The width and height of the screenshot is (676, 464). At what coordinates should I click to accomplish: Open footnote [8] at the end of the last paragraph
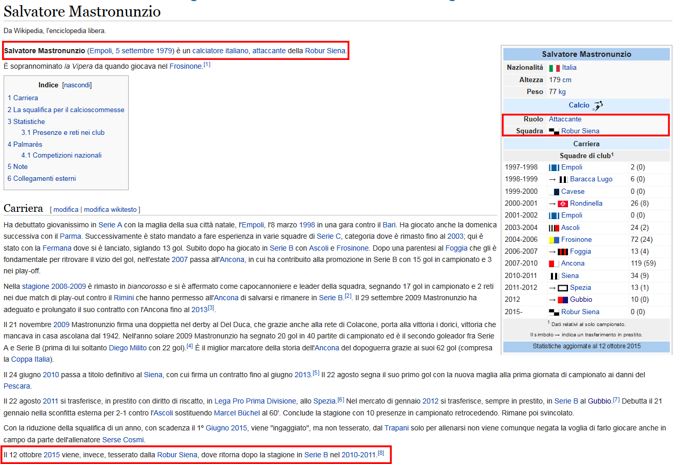tap(381, 453)
